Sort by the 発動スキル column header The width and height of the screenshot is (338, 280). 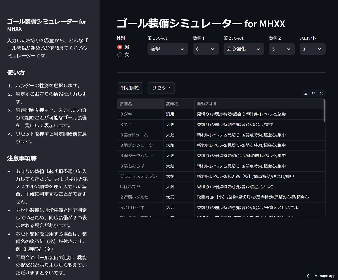pyautogui.click(x=259, y=104)
